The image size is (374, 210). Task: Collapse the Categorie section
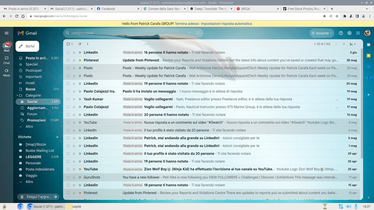(18, 95)
